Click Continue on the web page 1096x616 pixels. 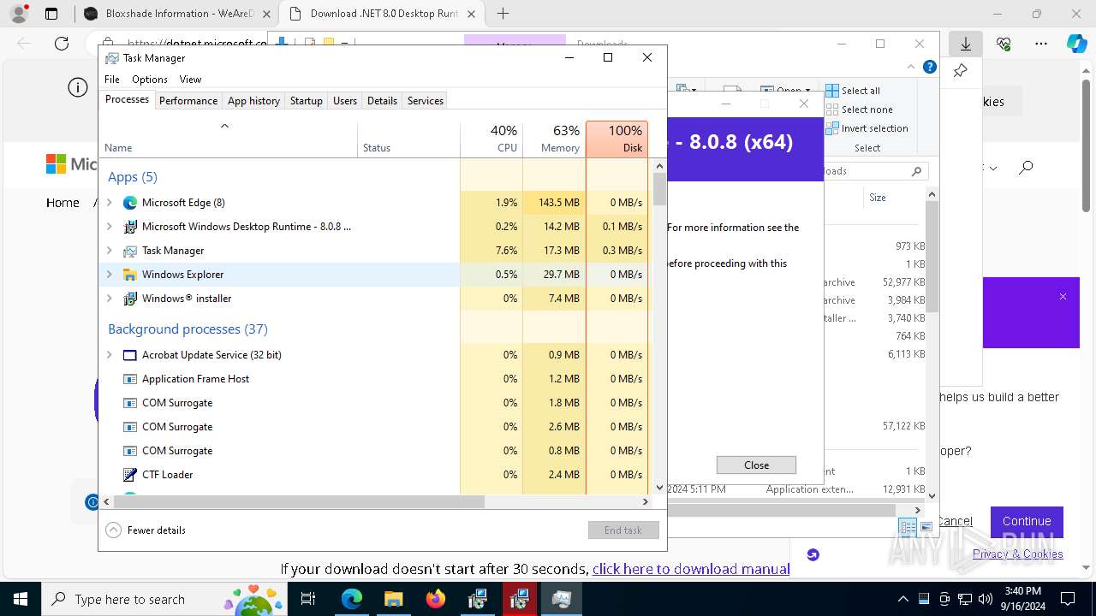pos(1027,521)
